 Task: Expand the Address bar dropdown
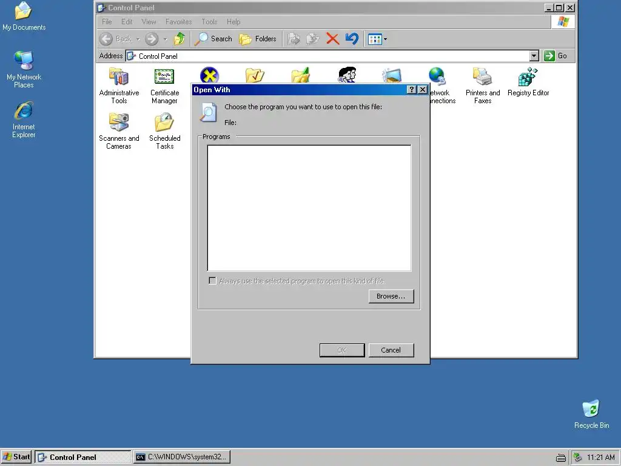click(x=534, y=56)
